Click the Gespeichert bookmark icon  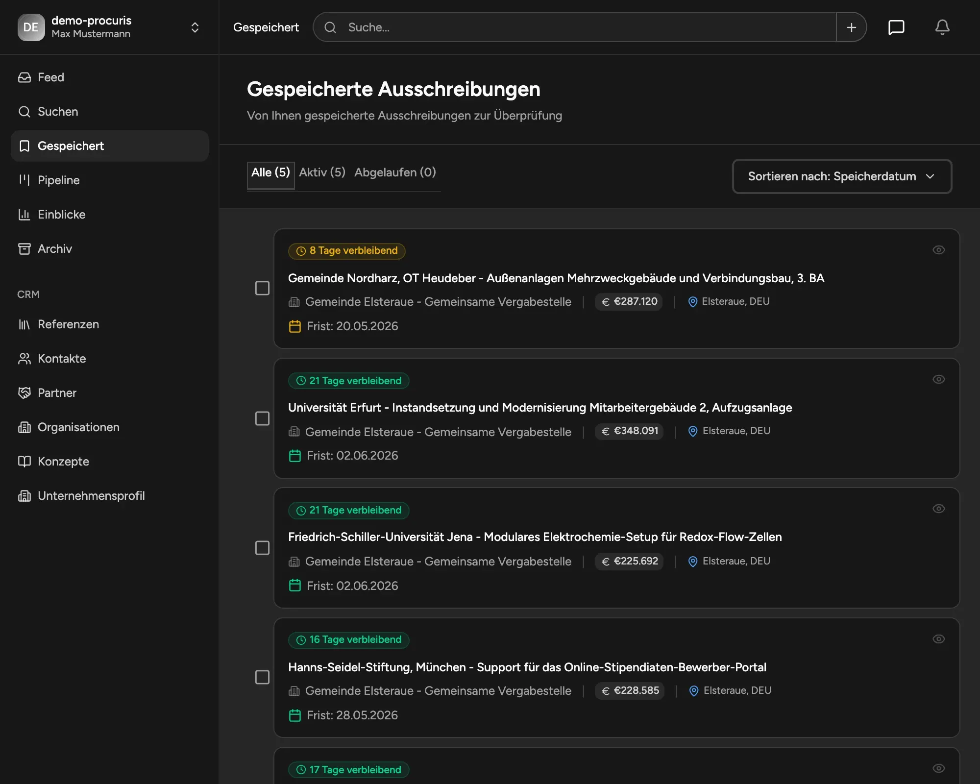(24, 146)
